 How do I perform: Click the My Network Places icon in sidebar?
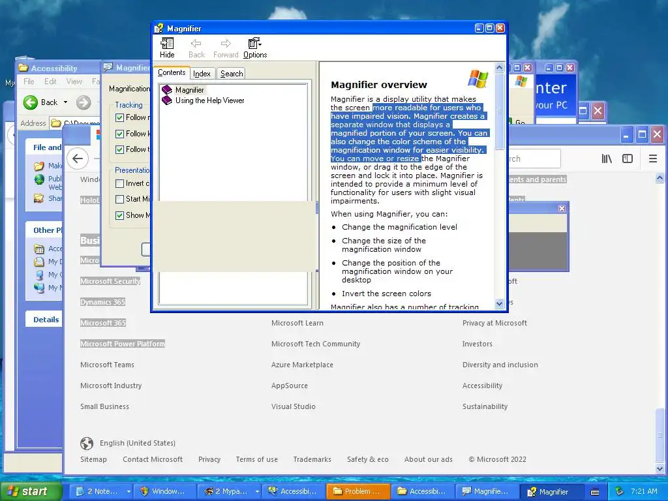click(39, 288)
